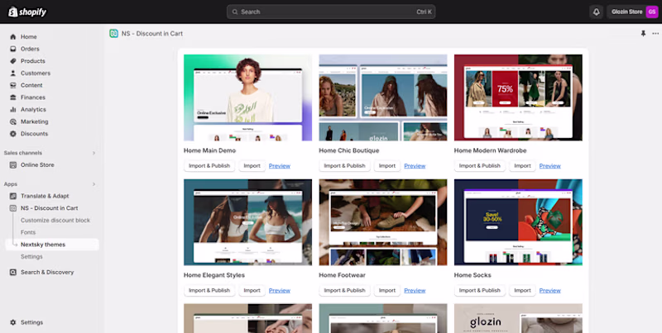
Task: Click the Online Store icon
Action: pyautogui.click(x=13, y=164)
